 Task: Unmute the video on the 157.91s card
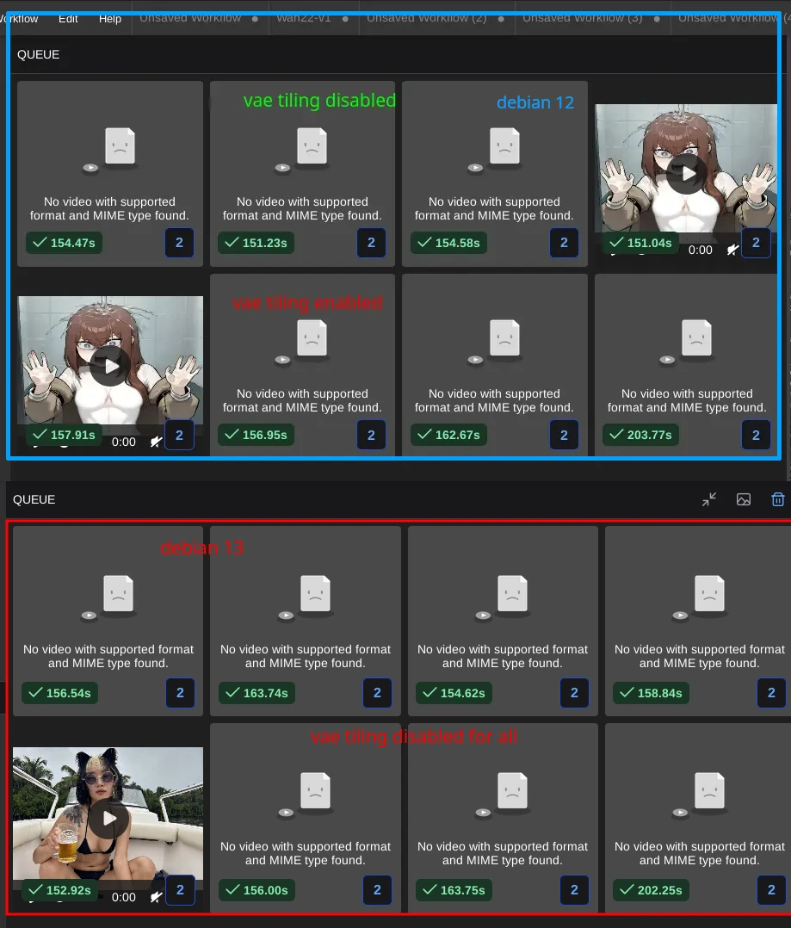(x=156, y=442)
